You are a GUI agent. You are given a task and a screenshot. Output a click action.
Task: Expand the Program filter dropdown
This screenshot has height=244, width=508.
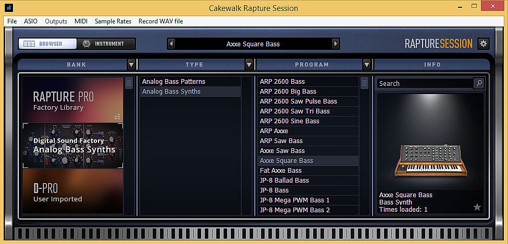(367, 65)
